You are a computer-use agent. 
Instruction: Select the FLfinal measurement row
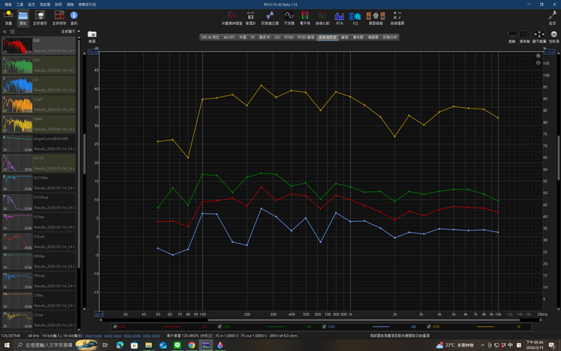pos(39,242)
